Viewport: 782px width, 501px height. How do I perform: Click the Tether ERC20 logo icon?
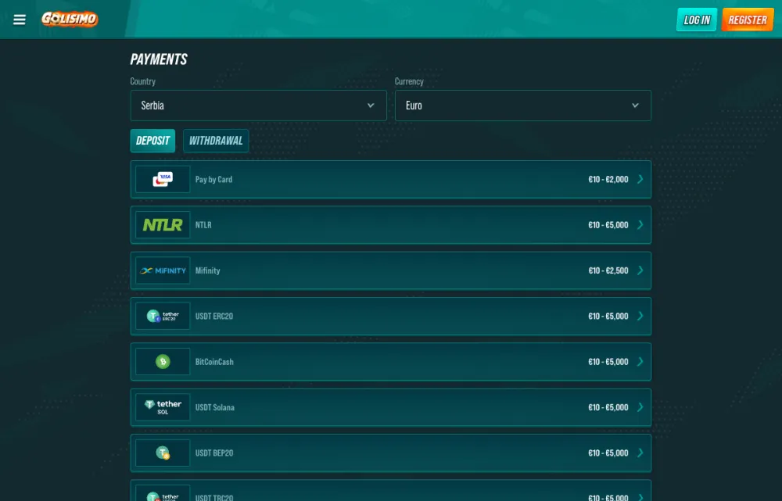(x=163, y=316)
